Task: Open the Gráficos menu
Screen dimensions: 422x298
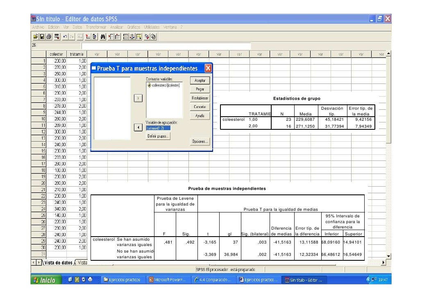Action: click(x=134, y=27)
